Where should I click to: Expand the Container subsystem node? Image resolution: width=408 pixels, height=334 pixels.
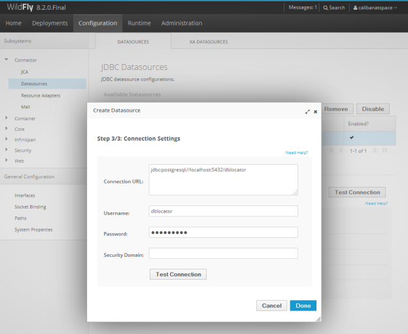coord(7,118)
